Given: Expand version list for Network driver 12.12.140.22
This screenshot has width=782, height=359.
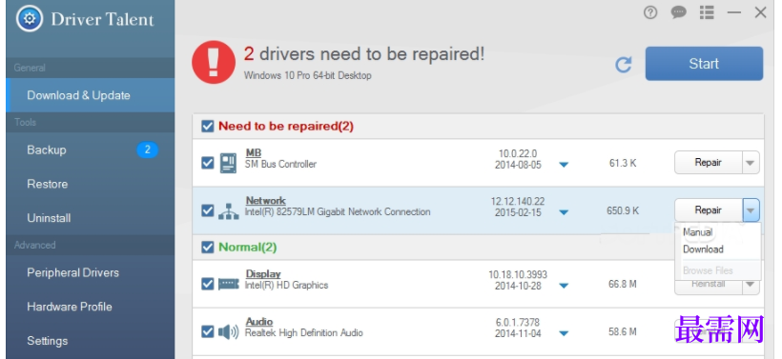Looking at the screenshot, I should coord(564,212).
